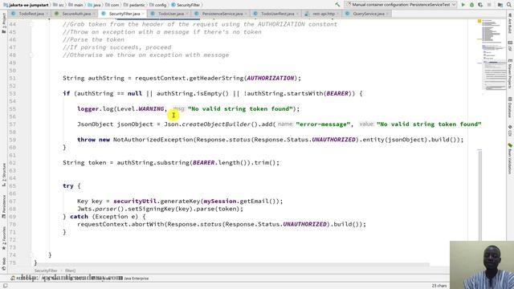514x289 pixels.
Task: Click filter() in the bottom editor breadcrumb
Action: [70, 271]
